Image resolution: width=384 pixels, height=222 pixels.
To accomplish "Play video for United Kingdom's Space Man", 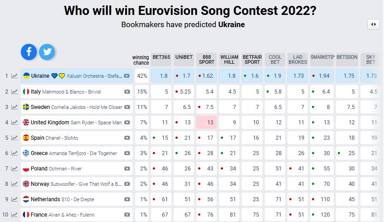I will tap(127, 123).
